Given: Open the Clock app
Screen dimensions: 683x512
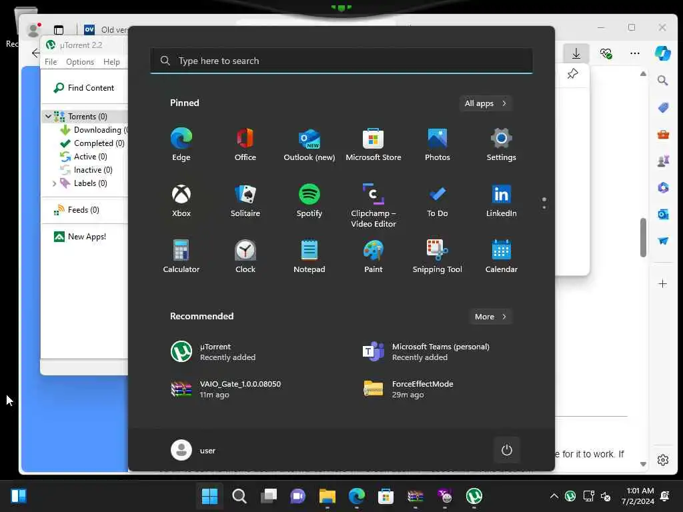Looking at the screenshot, I should pos(245,257).
